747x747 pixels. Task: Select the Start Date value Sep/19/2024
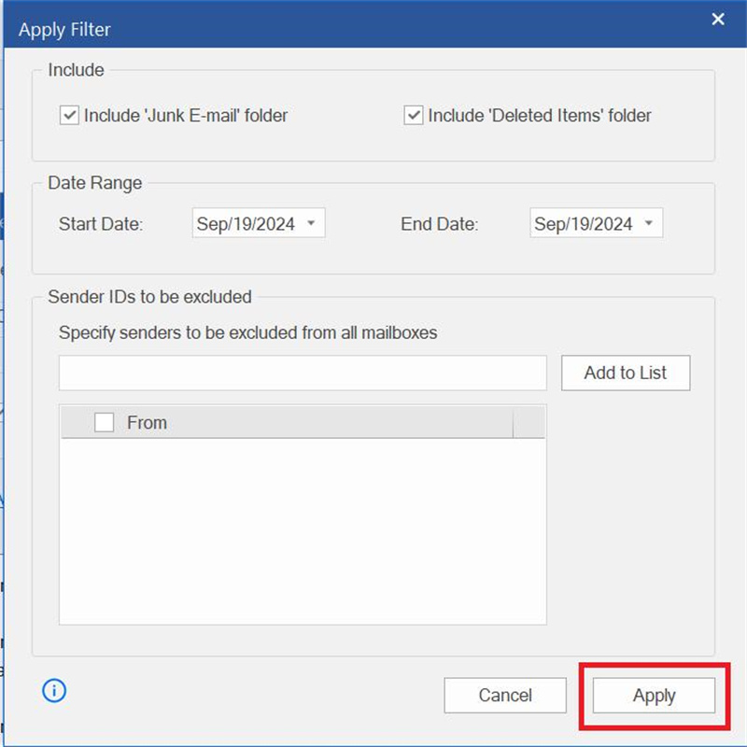click(x=246, y=224)
